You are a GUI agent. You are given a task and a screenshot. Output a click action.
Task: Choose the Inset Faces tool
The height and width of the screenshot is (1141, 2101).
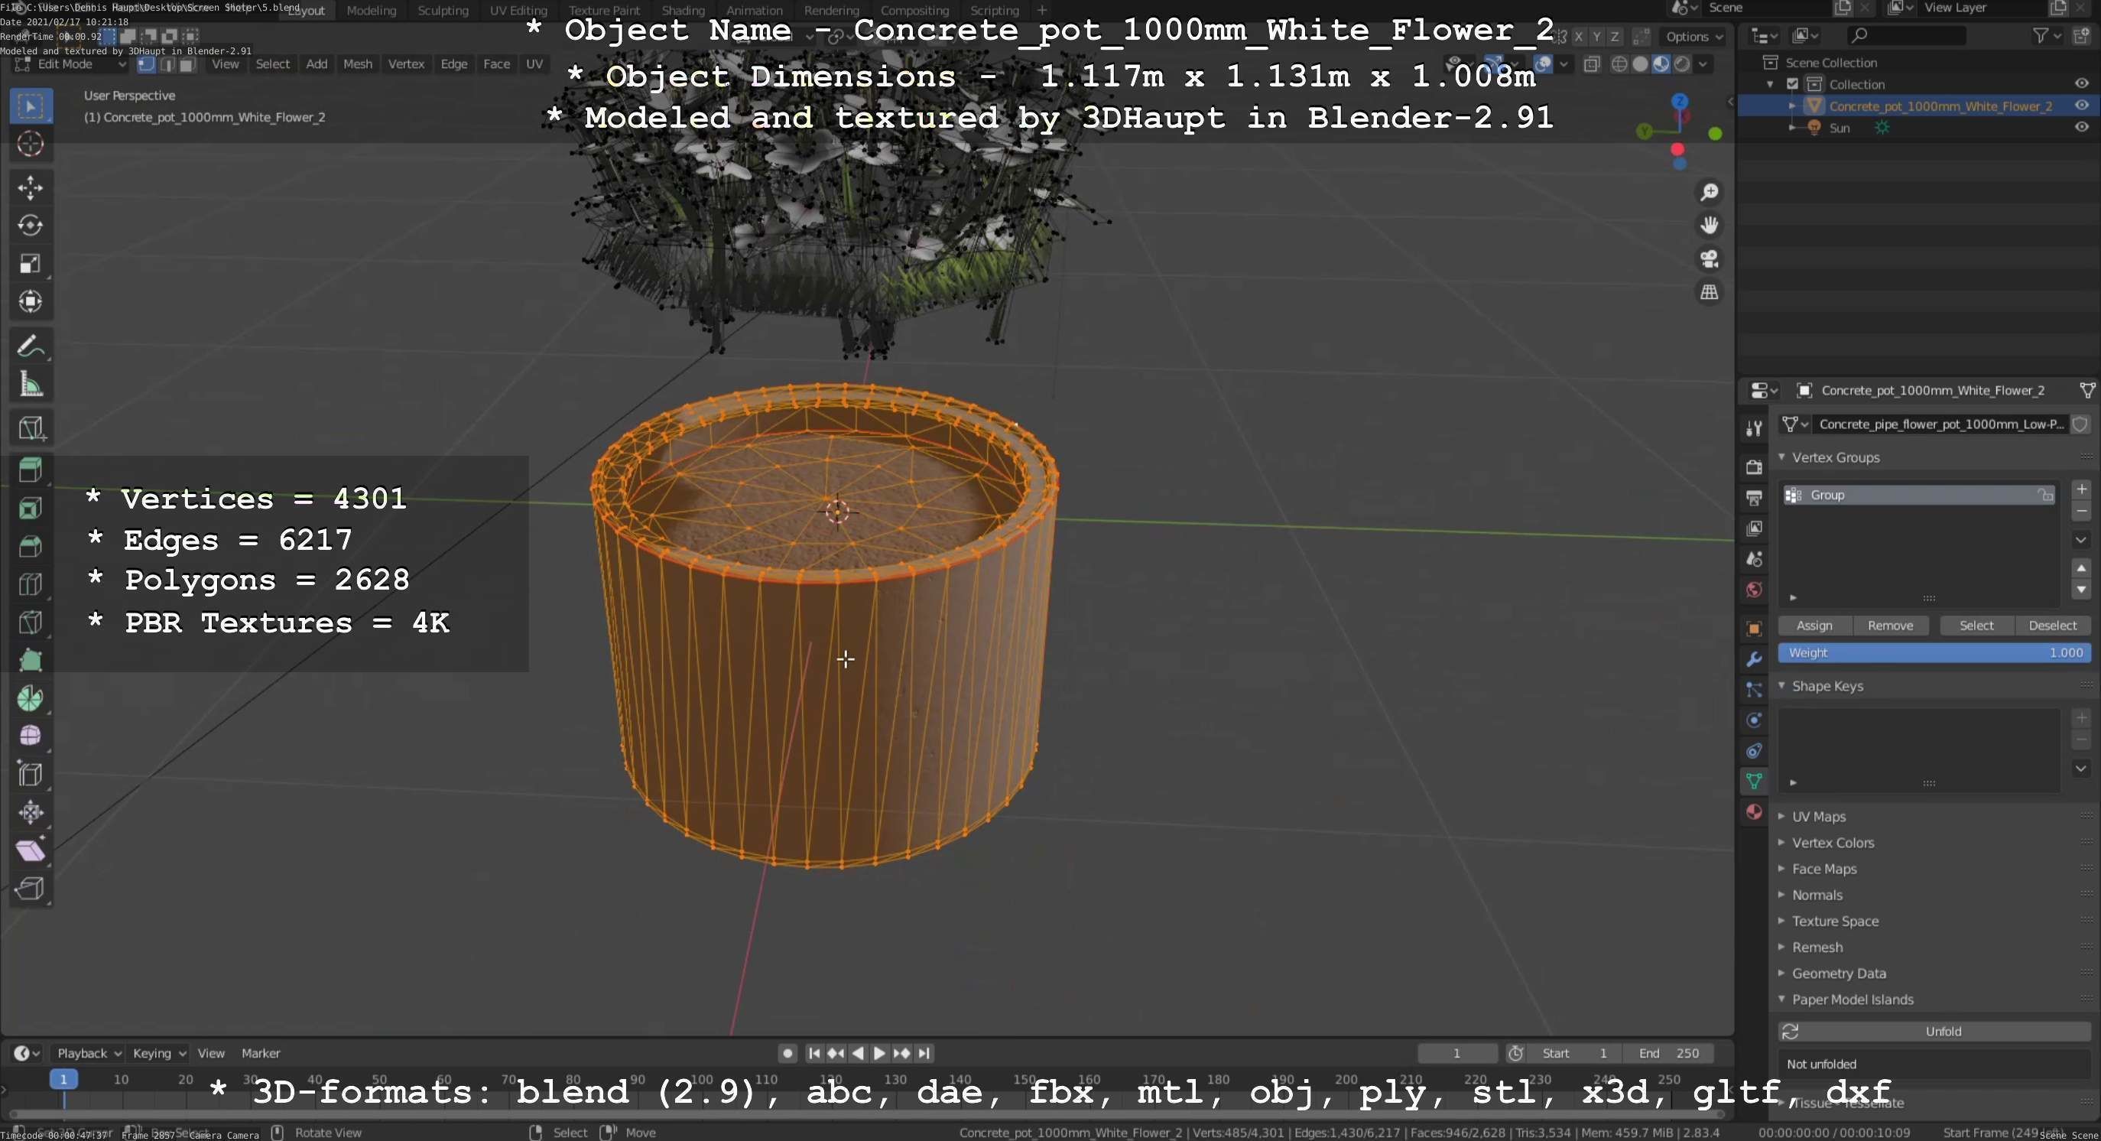(x=31, y=508)
